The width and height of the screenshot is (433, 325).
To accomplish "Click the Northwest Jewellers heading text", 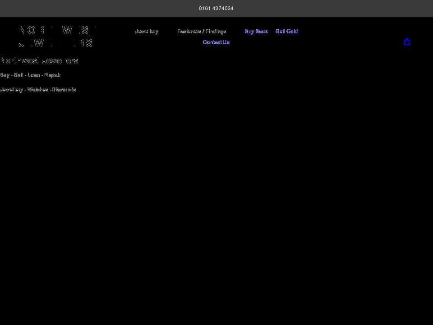I will [x=39, y=60].
